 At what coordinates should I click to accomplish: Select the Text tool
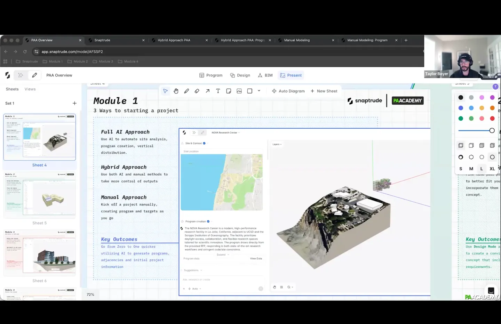pyautogui.click(x=218, y=91)
